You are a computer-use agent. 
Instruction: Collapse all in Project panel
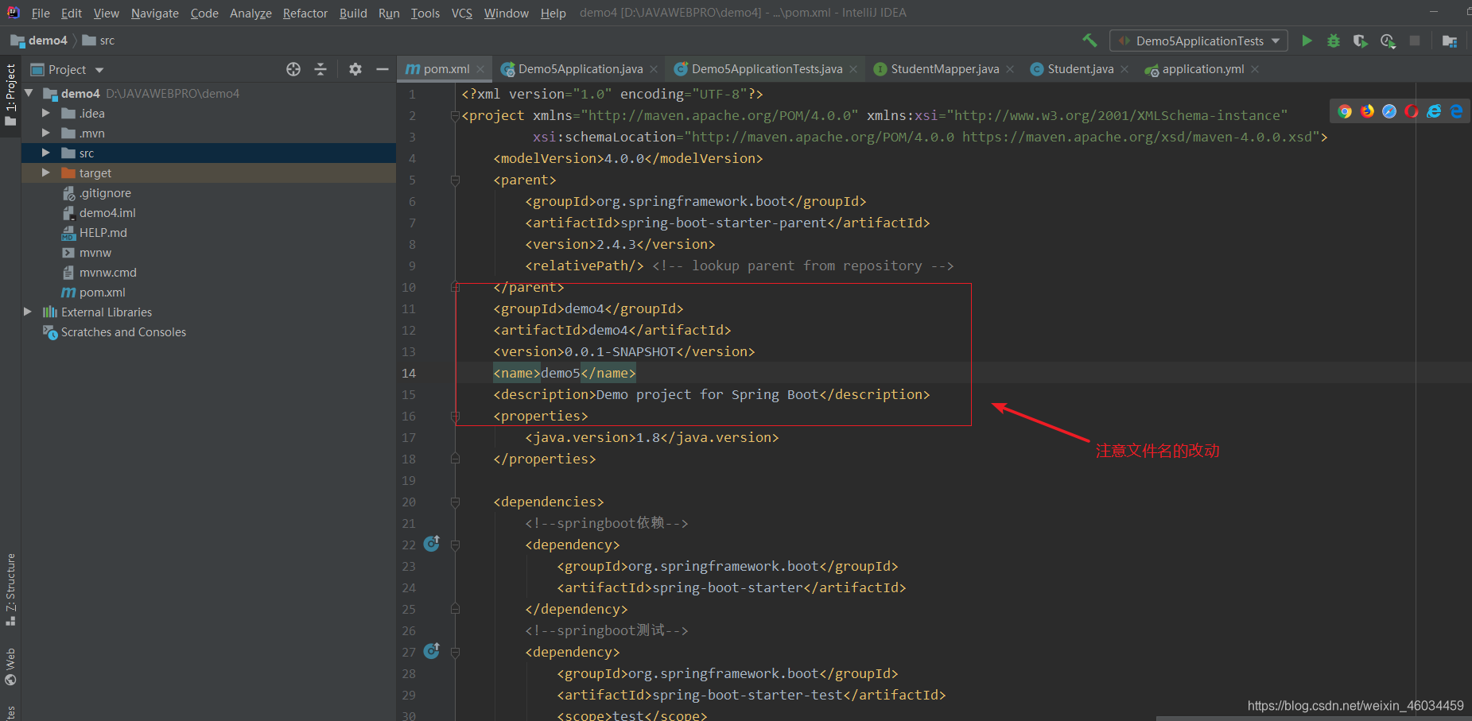(x=320, y=69)
